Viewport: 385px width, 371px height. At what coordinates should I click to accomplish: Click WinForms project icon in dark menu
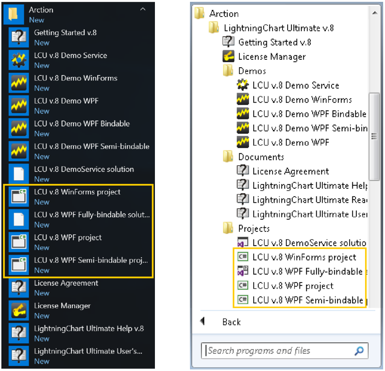click(18, 197)
